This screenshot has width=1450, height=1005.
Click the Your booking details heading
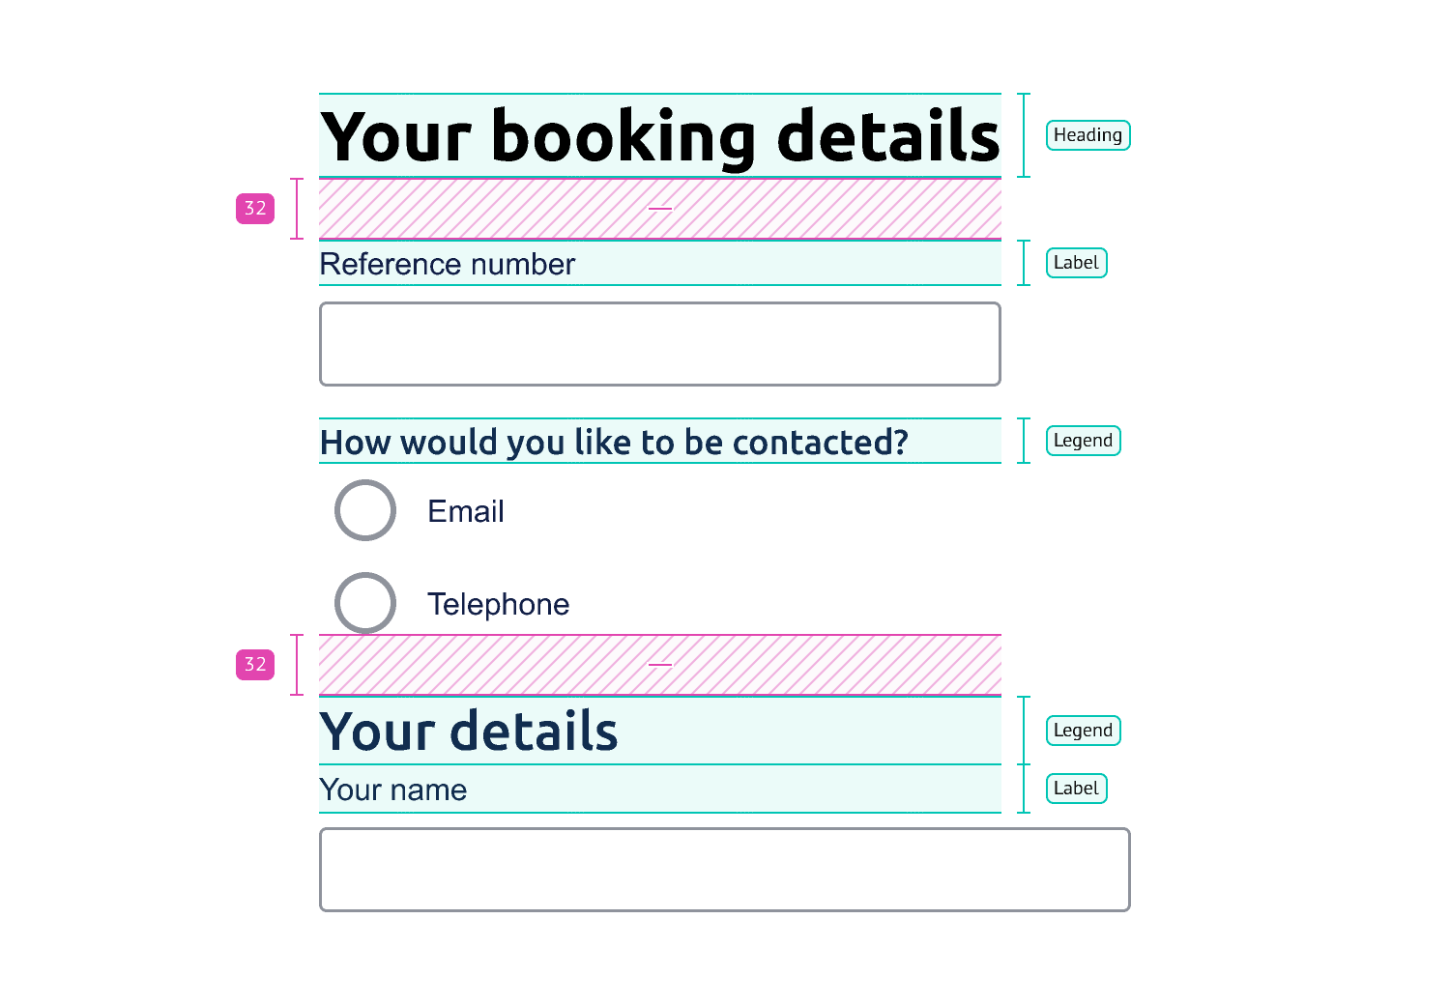[660, 135]
